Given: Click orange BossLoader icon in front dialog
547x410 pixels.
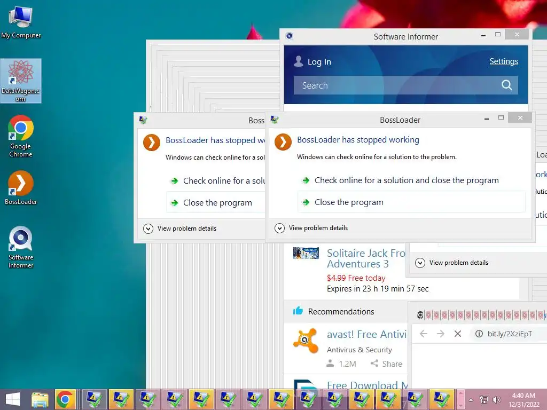Looking at the screenshot, I should [x=283, y=142].
